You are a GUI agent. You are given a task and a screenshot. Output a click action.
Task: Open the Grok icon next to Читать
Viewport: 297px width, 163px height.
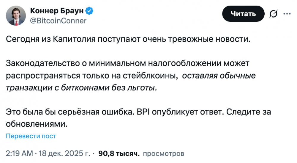point(273,14)
